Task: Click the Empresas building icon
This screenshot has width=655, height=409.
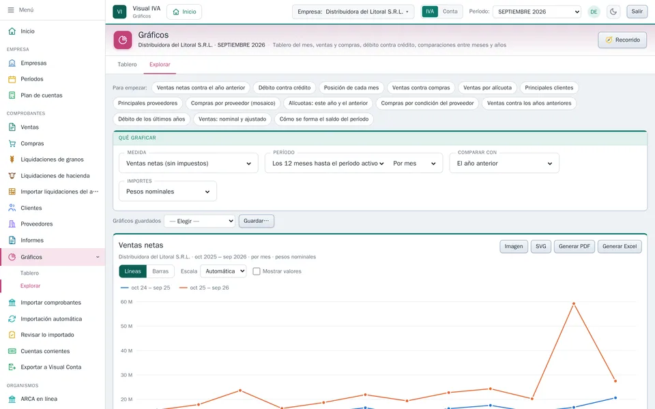Action: (x=12, y=63)
